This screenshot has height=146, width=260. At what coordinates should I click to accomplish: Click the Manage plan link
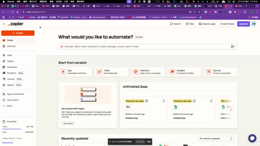click(8, 143)
